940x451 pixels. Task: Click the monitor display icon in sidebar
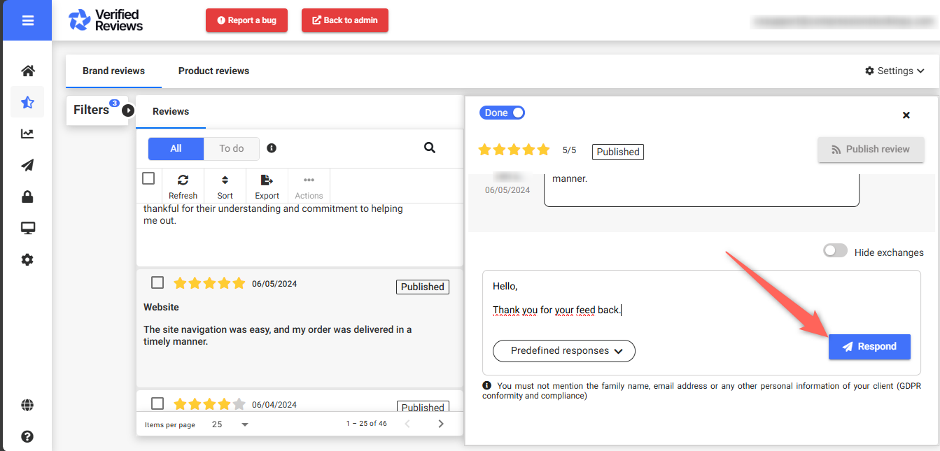(x=27, y=228)
